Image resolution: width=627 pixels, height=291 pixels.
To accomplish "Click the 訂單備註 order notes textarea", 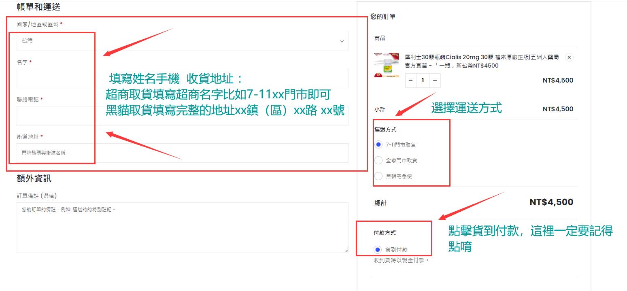I will [182, 227].
